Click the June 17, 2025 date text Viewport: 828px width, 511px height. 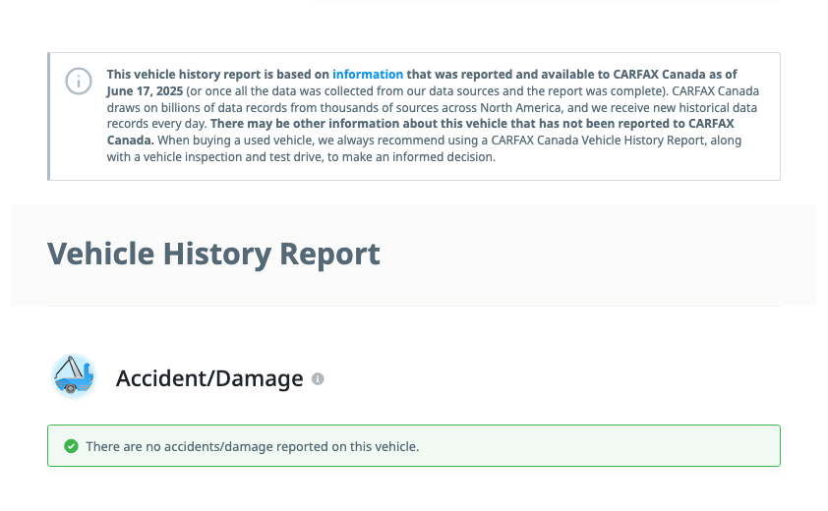coord(145,90)
